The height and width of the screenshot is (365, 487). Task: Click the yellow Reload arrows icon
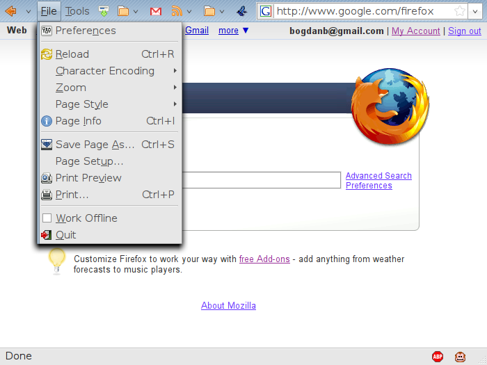(x=47, y=54)
